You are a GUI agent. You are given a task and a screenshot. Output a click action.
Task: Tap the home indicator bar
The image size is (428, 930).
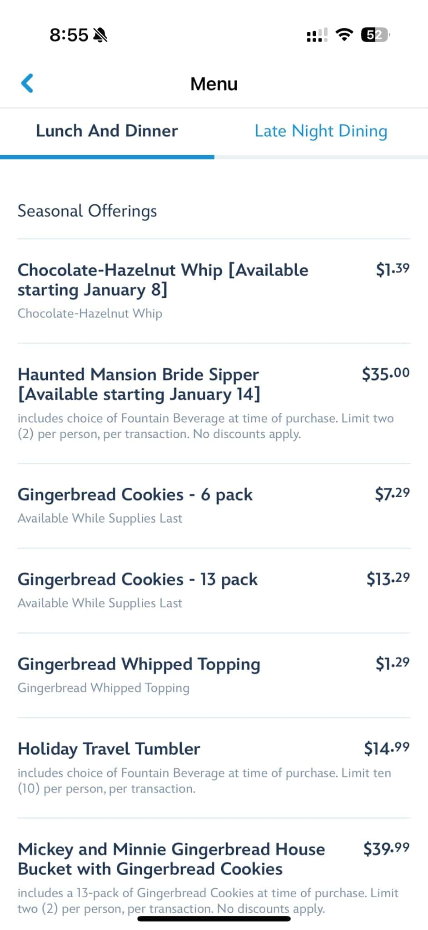(x=214, y=918)
